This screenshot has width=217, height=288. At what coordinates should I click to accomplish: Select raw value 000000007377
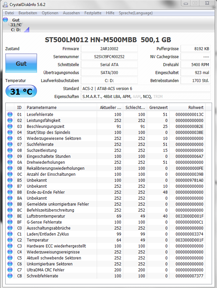pyautogui.click(x=190, y=276)
